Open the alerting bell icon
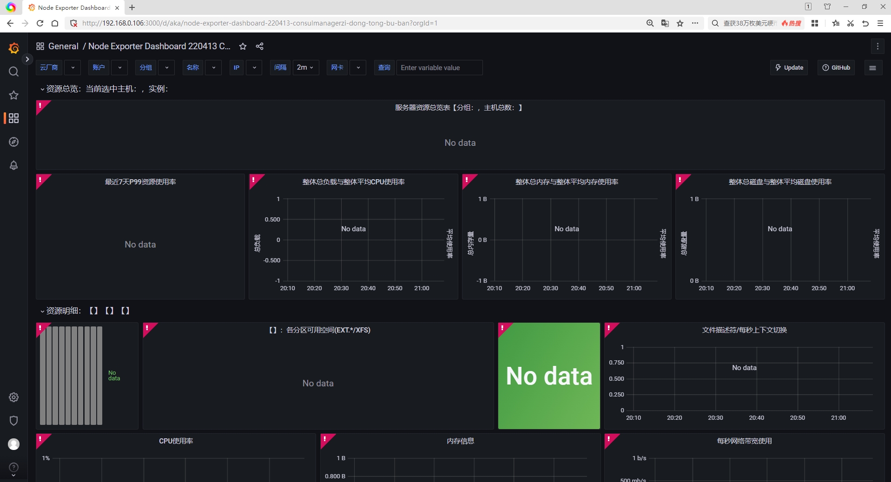 pyautogui.click(x=13, y=165)
